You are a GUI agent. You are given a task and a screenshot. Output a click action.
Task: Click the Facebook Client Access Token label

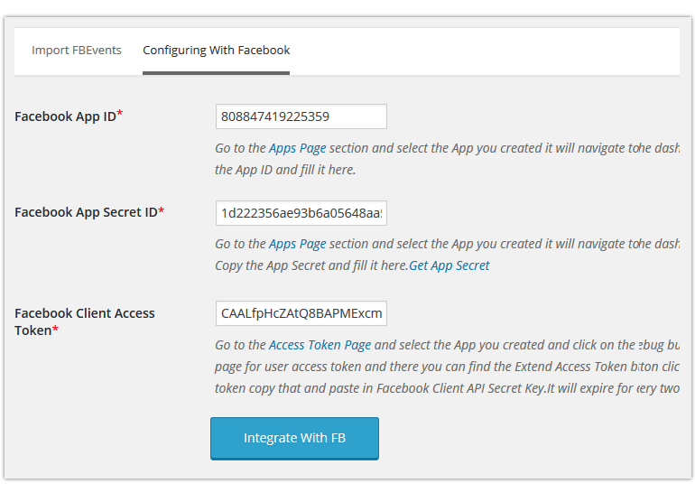tap(85, 321)
